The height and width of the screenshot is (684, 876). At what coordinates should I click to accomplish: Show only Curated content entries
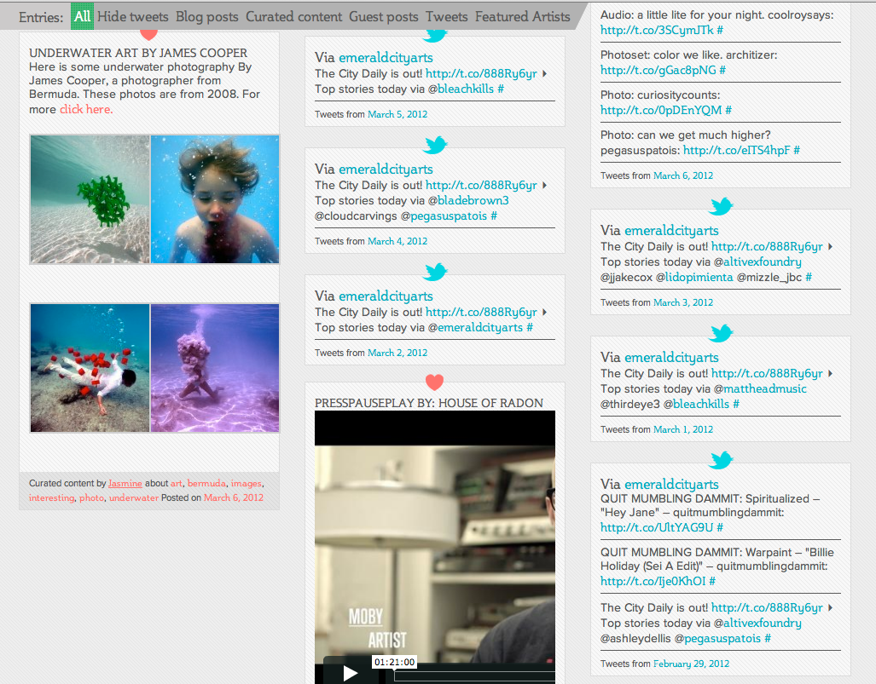(x=294, y=17)
